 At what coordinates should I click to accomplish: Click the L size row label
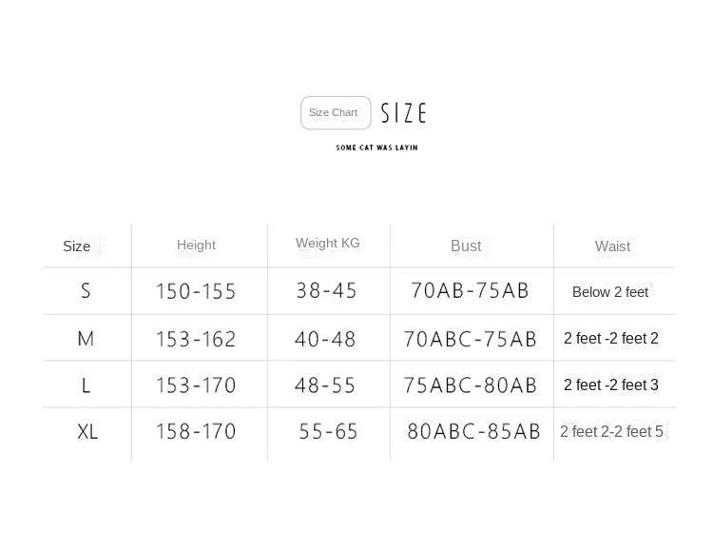coord(86,385)
